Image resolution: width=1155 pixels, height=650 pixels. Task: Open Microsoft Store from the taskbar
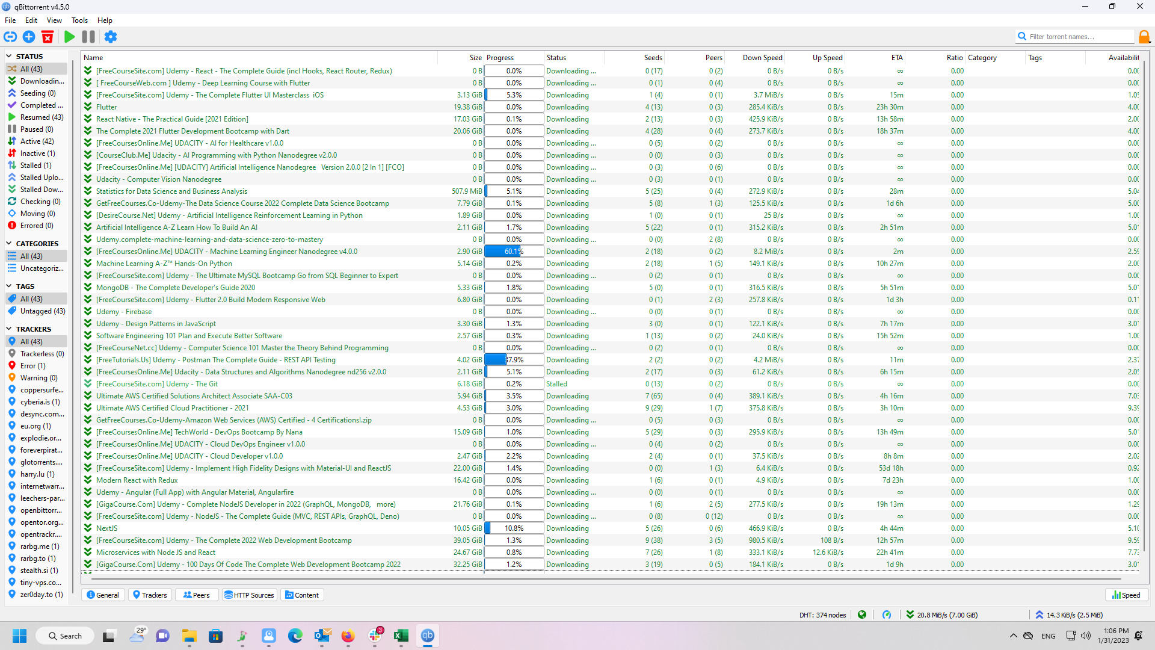coord(216,636)
